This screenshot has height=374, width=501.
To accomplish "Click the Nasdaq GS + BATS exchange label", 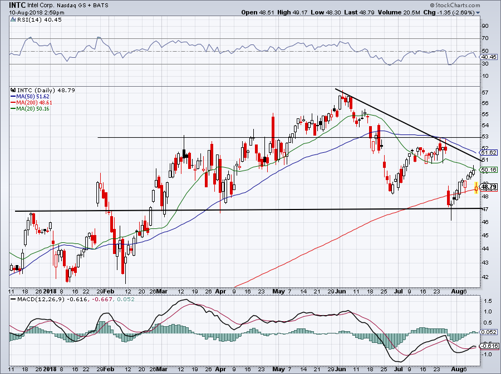I will [83, 6].
